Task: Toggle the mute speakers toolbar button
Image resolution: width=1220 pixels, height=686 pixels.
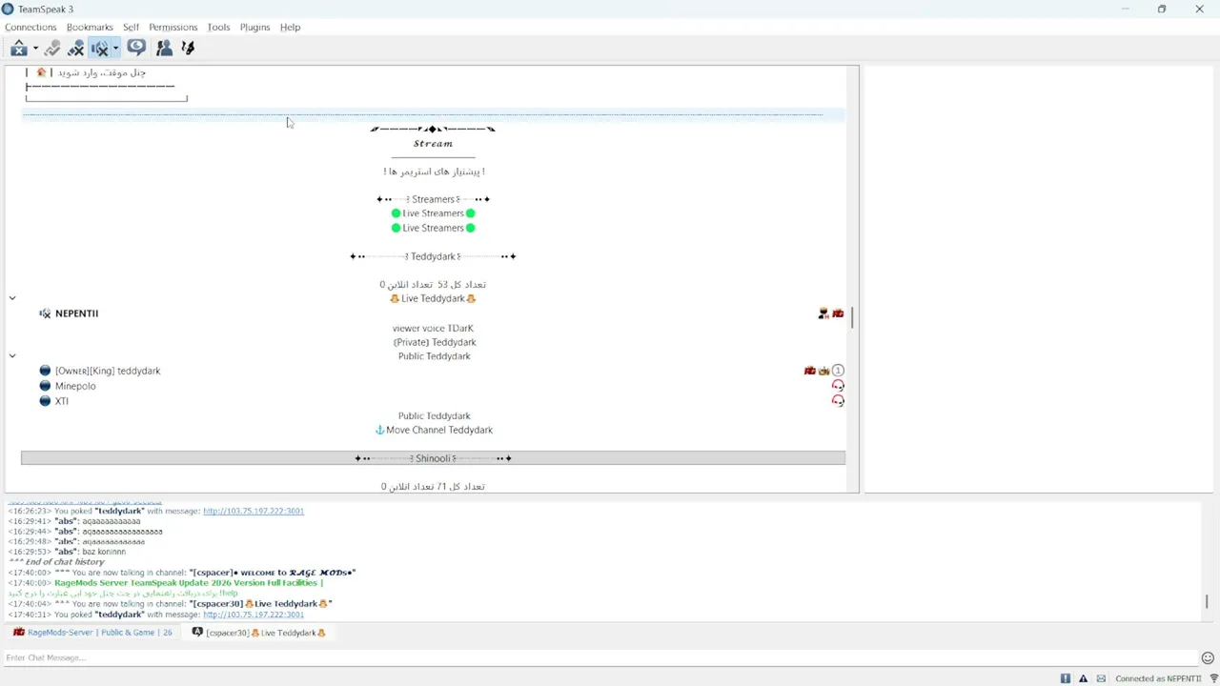Action: click(x=99, y=49)
